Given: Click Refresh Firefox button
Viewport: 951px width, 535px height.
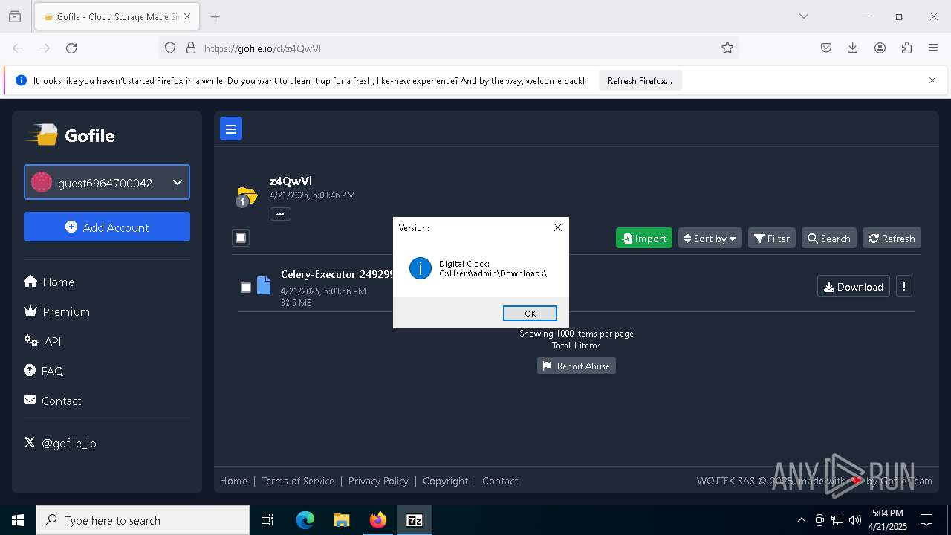Looking at the screenshot, I should tap(640, 80).
